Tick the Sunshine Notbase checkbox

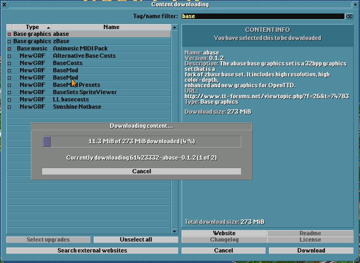tap(10, 107)
